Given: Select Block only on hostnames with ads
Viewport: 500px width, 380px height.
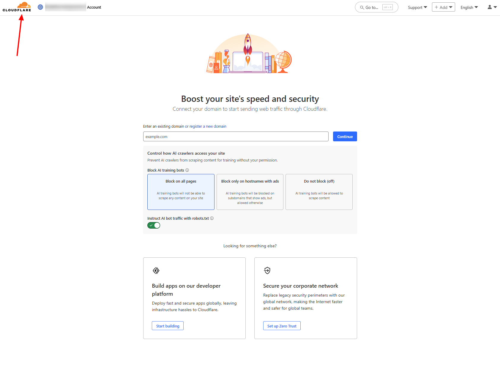Looking at the screenshot, I should [x=250, y=192].
